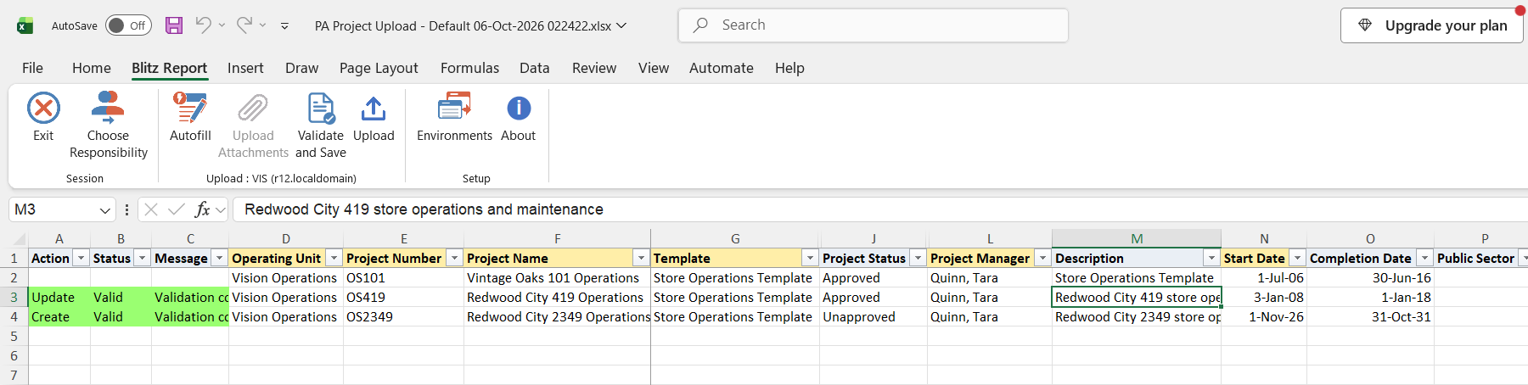Click the formula bar Enter checkmark

point(177,209)
